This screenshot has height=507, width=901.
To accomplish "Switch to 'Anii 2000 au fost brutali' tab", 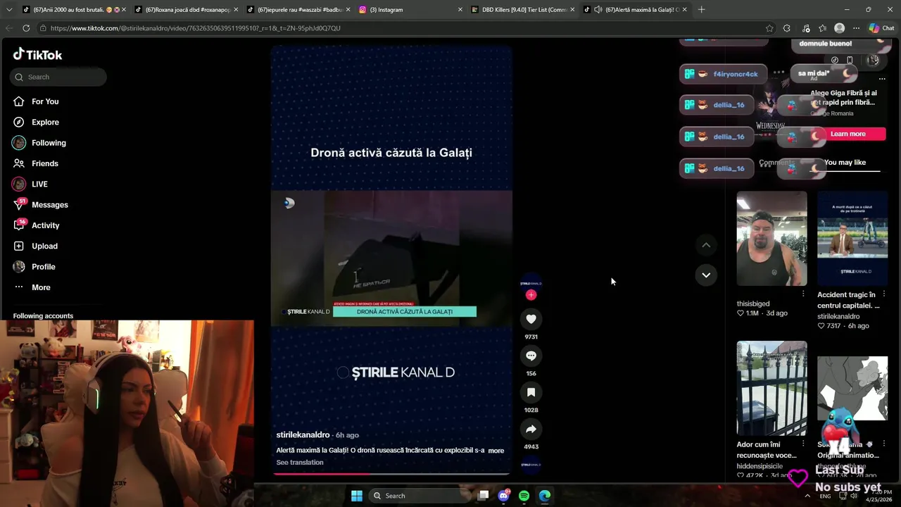I will tap(74, 10).
